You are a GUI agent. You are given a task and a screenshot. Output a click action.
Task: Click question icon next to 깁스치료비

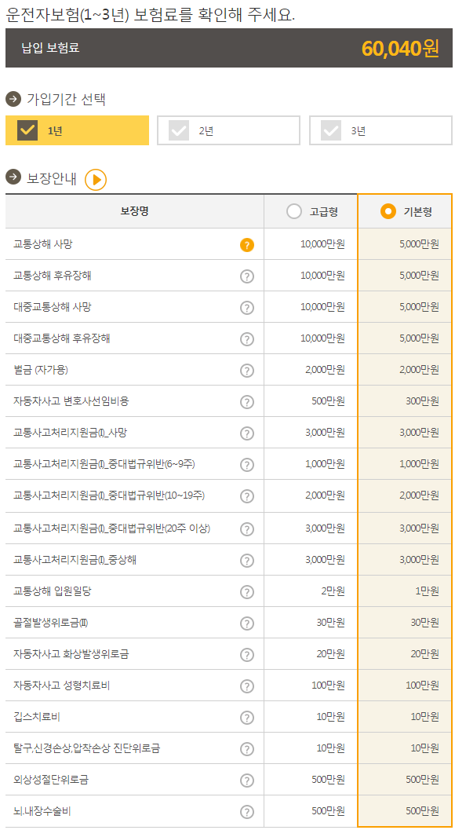tap(247, 718)
